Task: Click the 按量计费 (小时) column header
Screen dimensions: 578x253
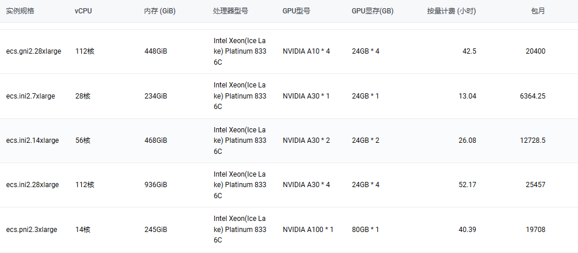Action: tap(451, 11)
